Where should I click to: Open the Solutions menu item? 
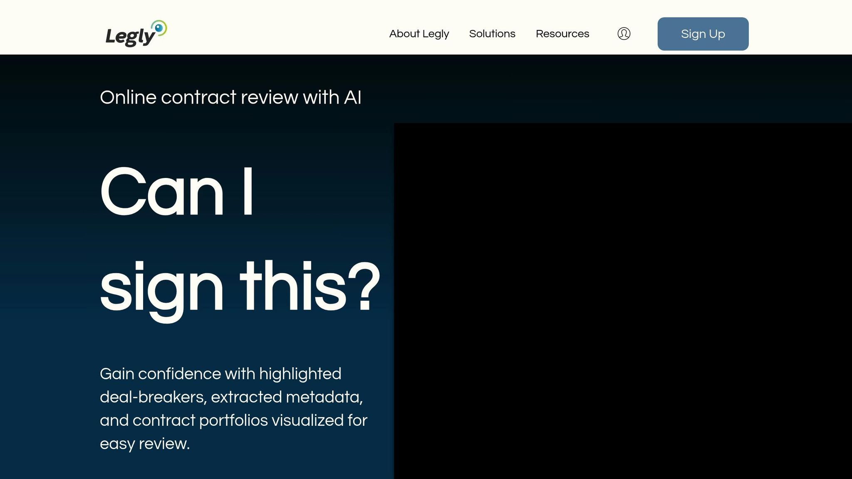pos(492,34)
